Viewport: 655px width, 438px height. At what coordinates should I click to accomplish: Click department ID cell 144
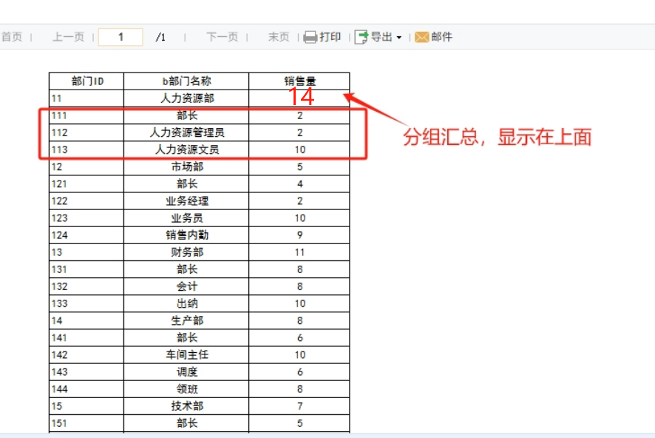[x=86, y=389]
